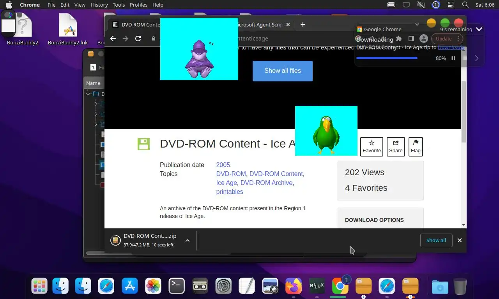
Task: Open Terminal in the dock
Action: click(x=177, y=286)
